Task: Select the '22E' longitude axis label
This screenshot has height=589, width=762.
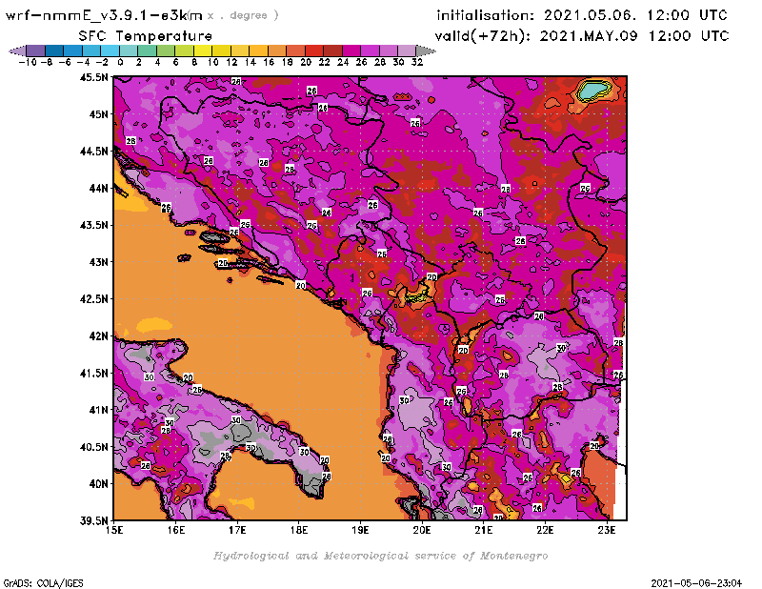Action: pyautogui.click(x=545, y=530)
